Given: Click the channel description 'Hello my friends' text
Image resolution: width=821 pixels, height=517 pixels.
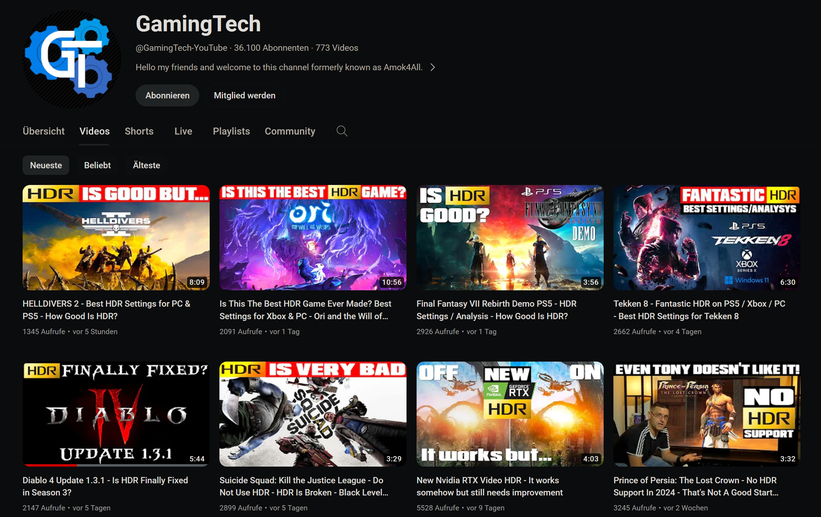Looking at the screenshot, I should pos(279,67).
